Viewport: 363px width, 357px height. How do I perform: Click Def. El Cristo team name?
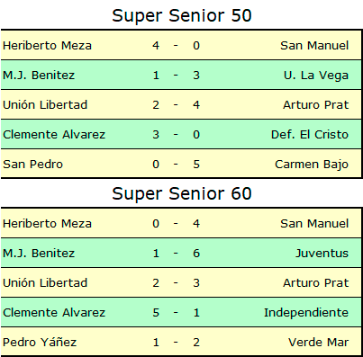tap(310, 135)
